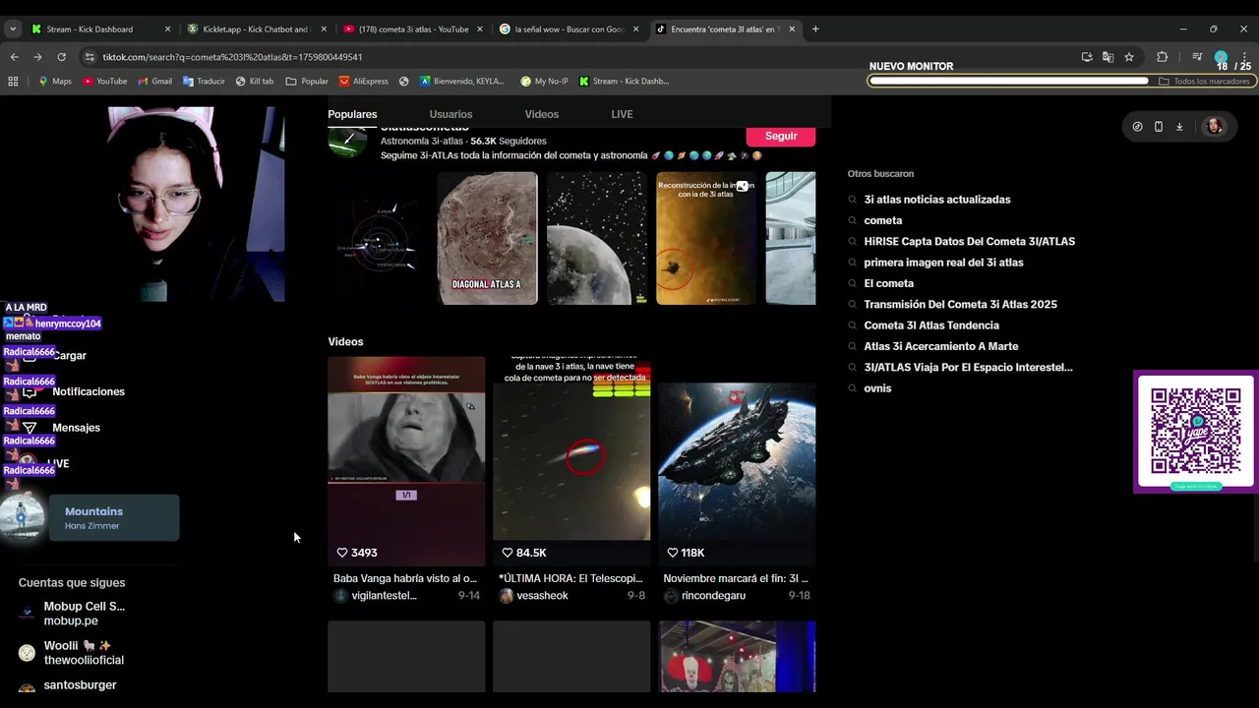Click the heart icon showing 84.5K likes

tap(508, 553)
